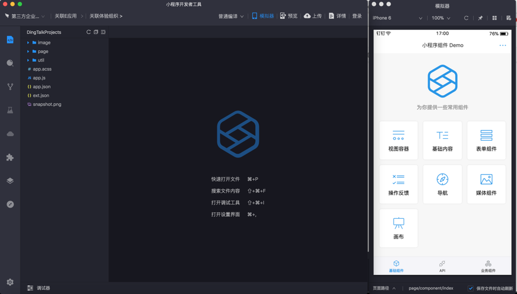Open the settings gear in the sidebar
This screenshot has width=517, height=294.
(x=10, y=282)
